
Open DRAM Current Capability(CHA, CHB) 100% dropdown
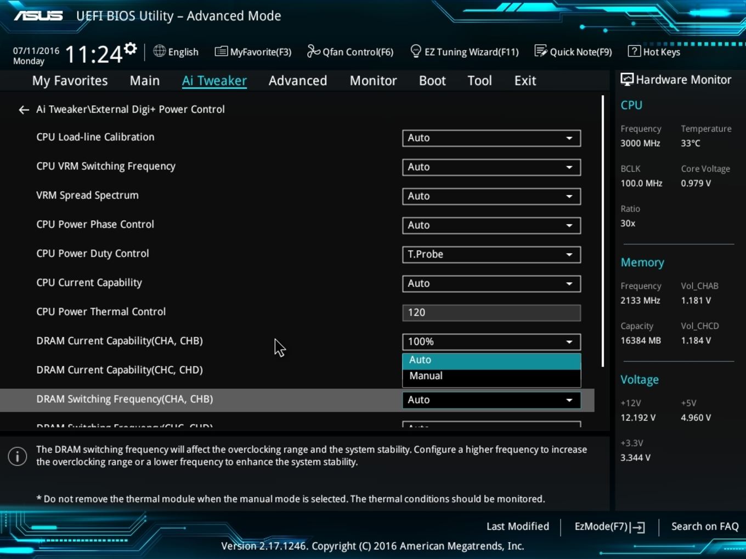click(x=491, y=341)
